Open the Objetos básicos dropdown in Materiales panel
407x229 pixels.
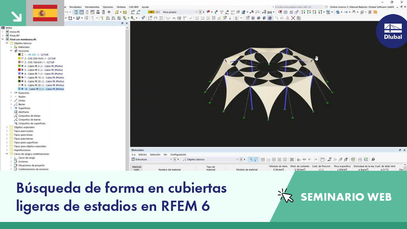pos(237,159)
